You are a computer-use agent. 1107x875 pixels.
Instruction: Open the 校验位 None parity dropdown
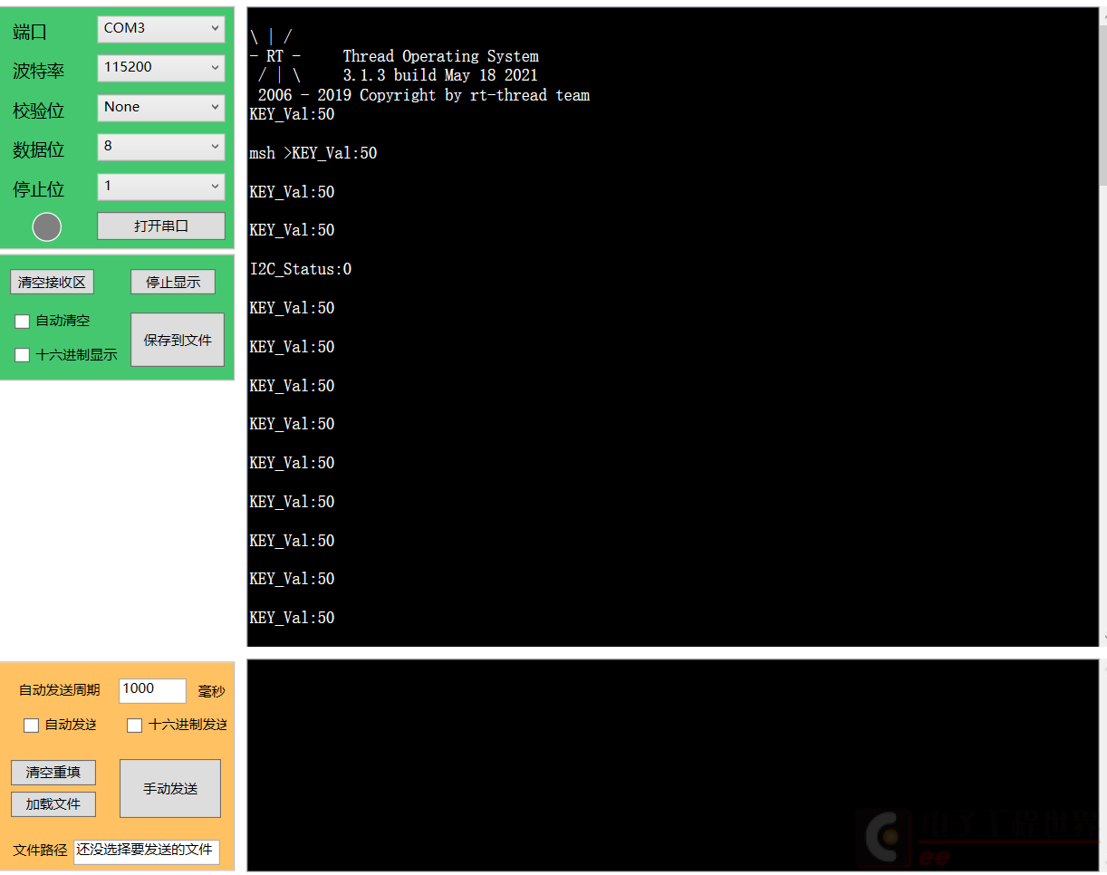click(x=161, y=108)
